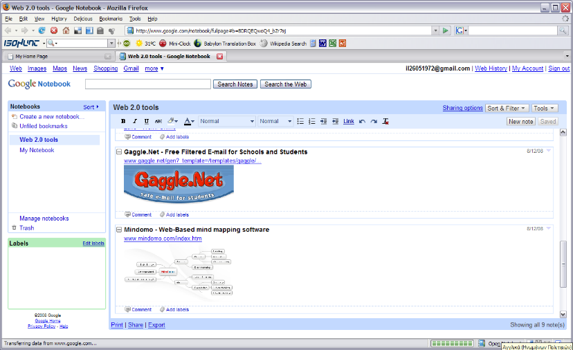This screenshot has width=573, height=350.
Task: Apply strikethrough formatting
Action: [158, 121]
